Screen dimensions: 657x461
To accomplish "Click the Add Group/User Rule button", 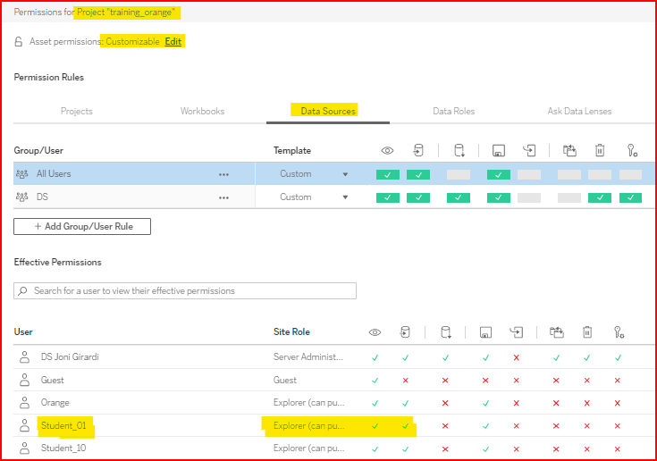I will coord(82,227).
